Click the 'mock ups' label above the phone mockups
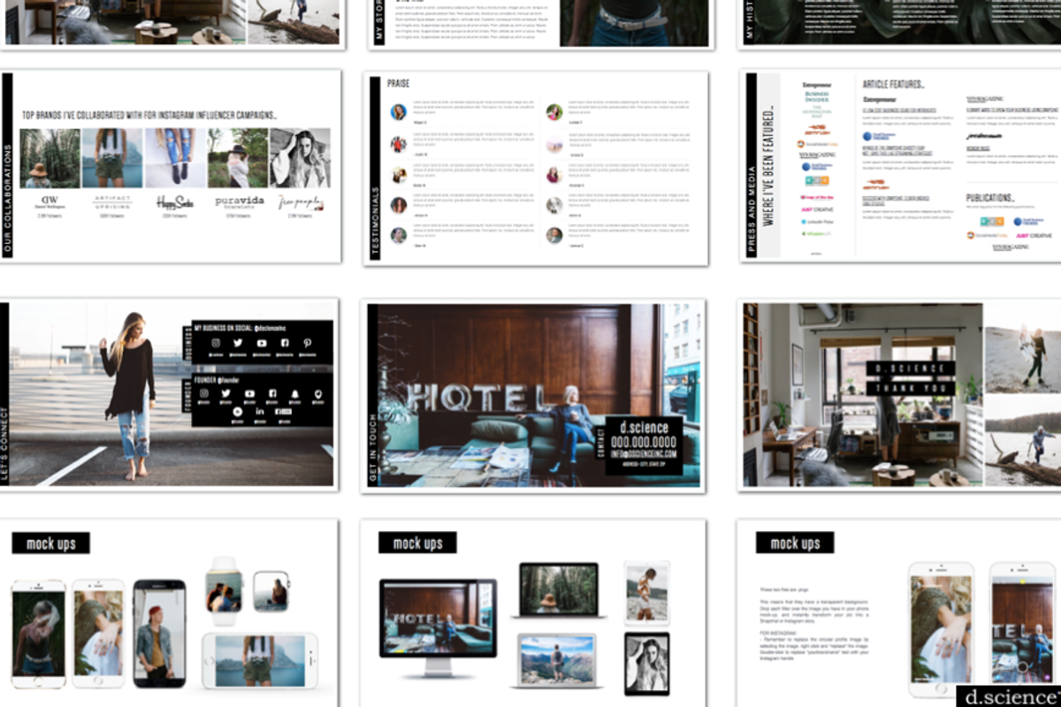Screen dimensions: 1061x707 coord(51,544)
